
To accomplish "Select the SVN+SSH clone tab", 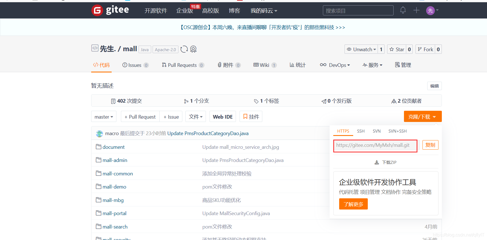I will 398,131.
